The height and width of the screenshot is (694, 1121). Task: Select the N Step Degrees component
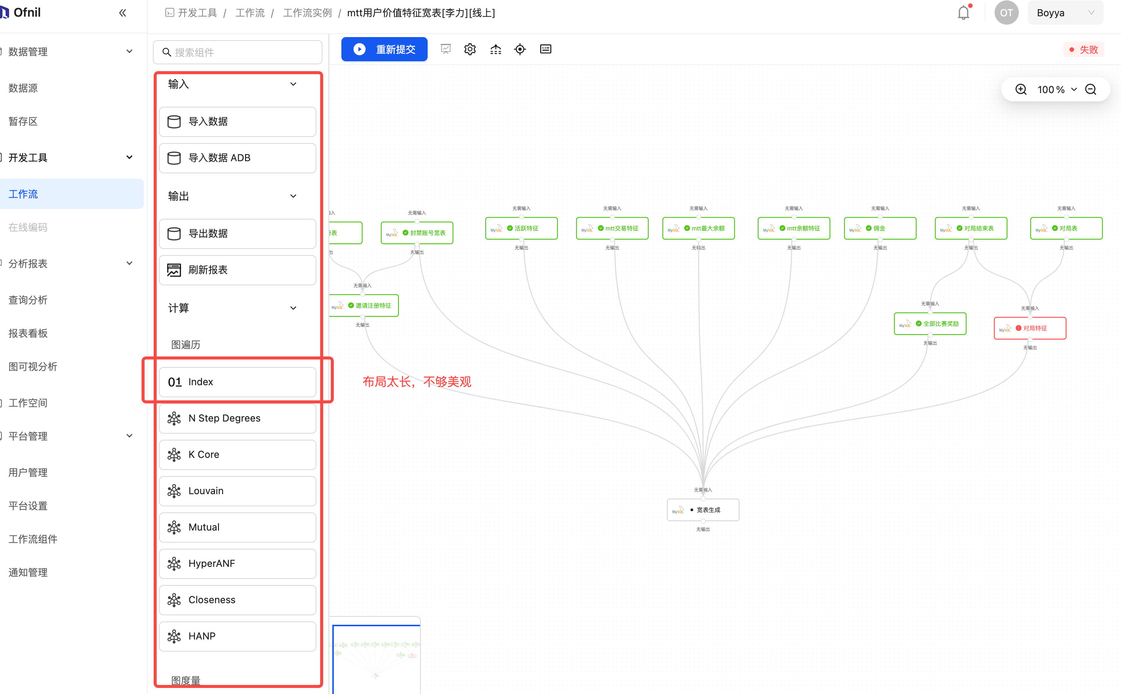237,418
